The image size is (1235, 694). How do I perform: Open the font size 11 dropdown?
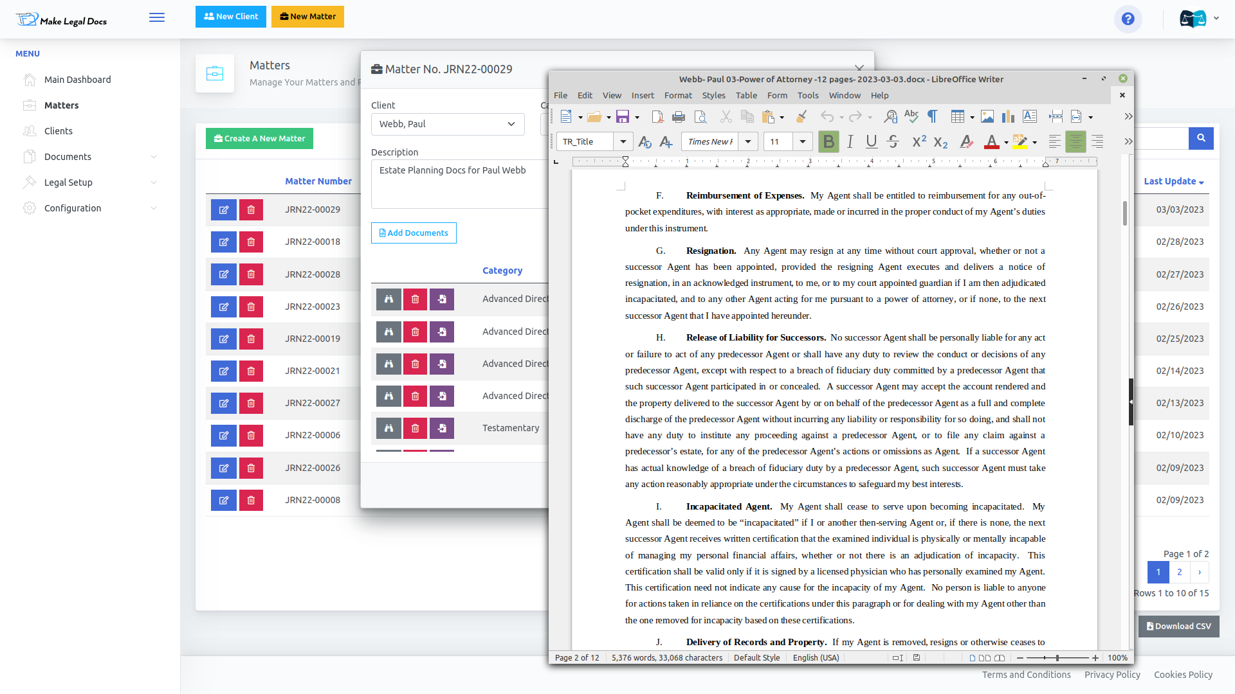pos(802,142)
